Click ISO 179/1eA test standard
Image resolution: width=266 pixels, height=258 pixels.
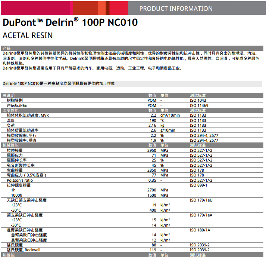[201, 215]
